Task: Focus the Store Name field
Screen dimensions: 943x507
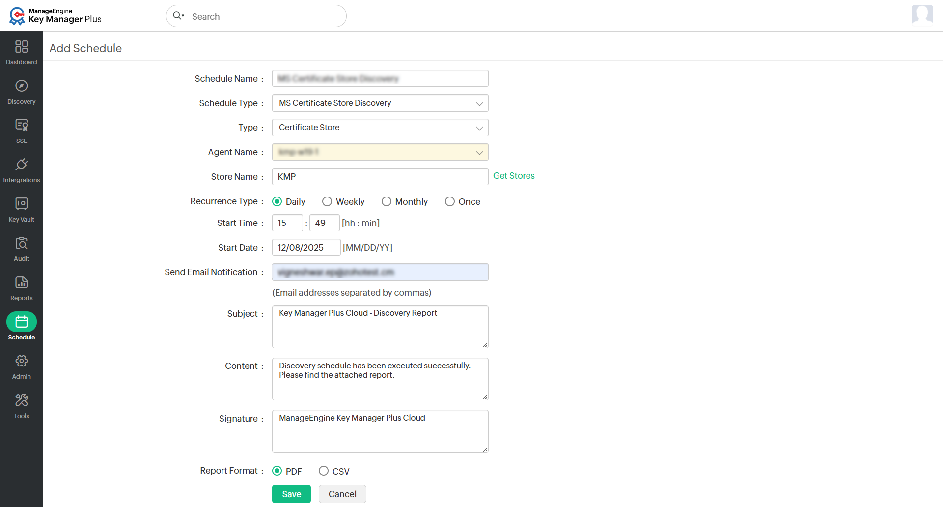Action: pos(380,177)
